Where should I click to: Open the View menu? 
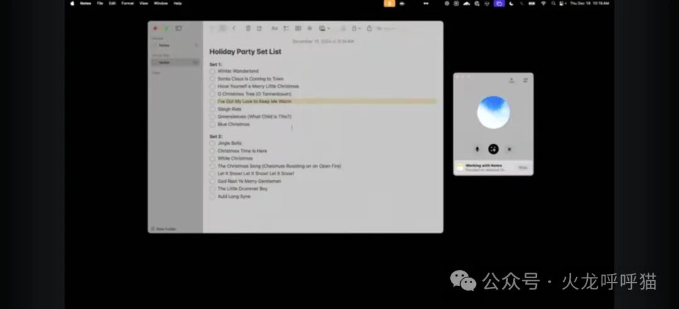[x=144, y=4]
